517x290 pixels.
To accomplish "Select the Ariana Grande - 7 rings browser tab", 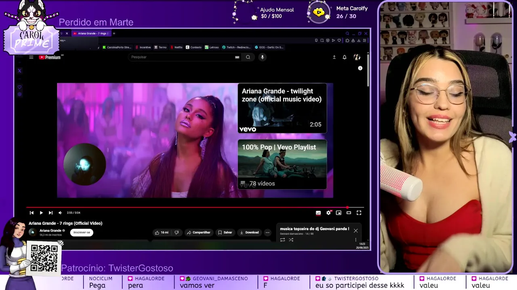I will (91, 33).
